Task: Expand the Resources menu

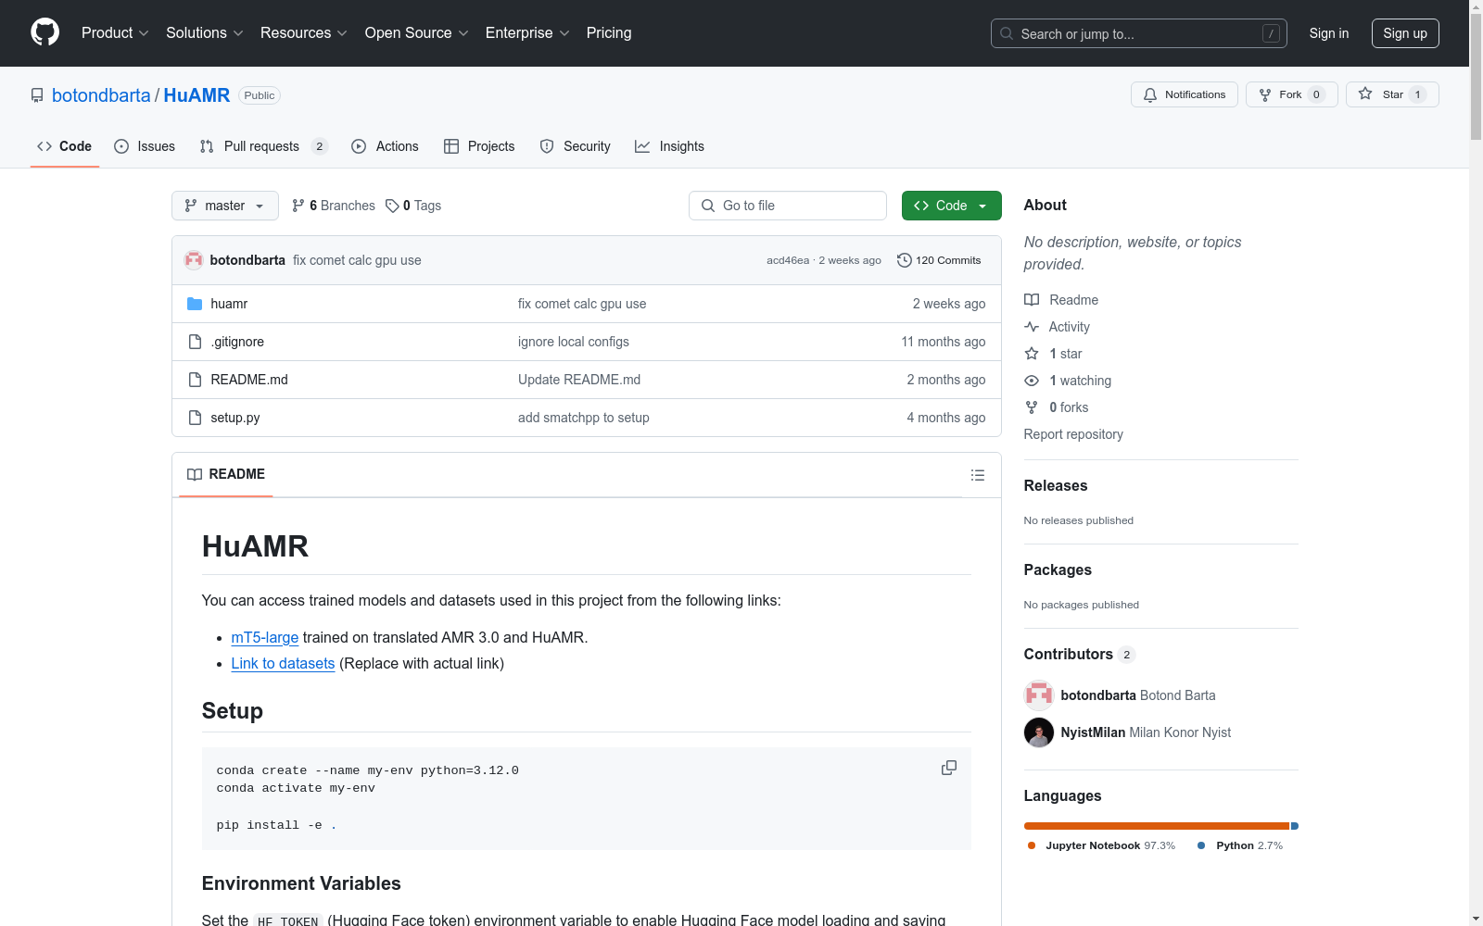Action: tap(304, 32)
